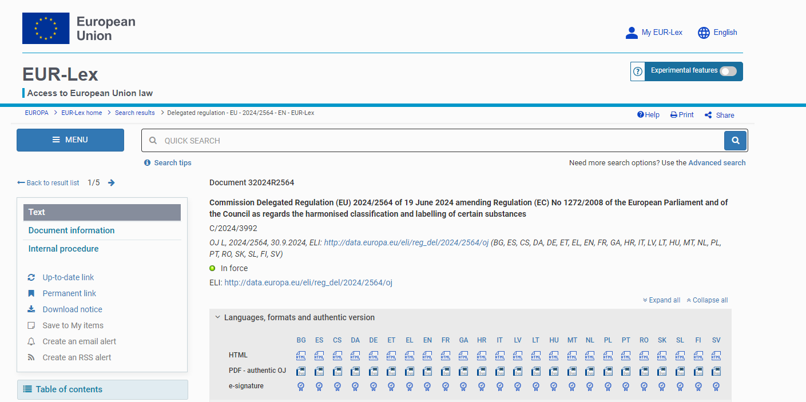Image resolution: width=806 pixels, height=402 pixels.
Task: Select the Internal procedure tab
Action: point(63,249)
